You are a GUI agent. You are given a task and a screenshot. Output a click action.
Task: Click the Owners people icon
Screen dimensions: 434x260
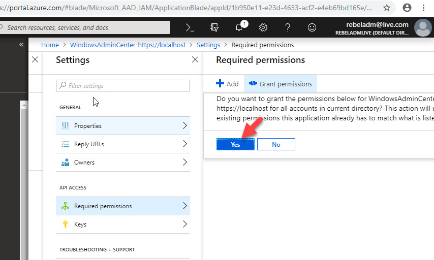click(x=66, y=162)
